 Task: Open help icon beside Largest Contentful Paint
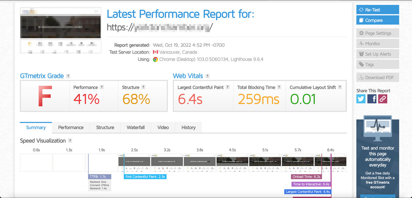click(227, 87)
